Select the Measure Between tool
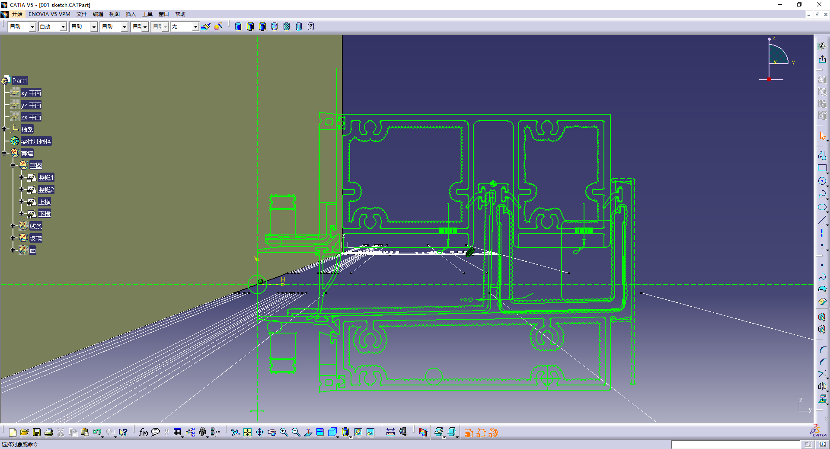This screenshot has height=449, width=830. click(x=390, y=432)
